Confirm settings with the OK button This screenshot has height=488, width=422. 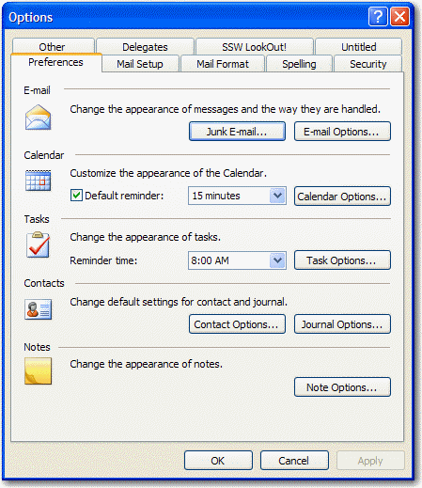tap(218, 461)
